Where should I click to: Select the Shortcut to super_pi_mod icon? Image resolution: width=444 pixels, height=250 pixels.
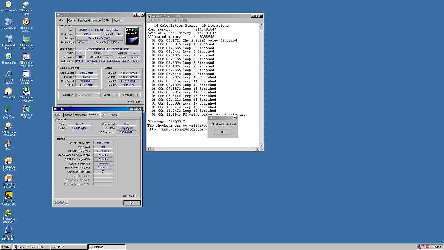(26, 94)
